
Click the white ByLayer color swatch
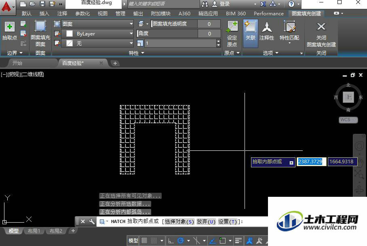click(x=70, y=33)
